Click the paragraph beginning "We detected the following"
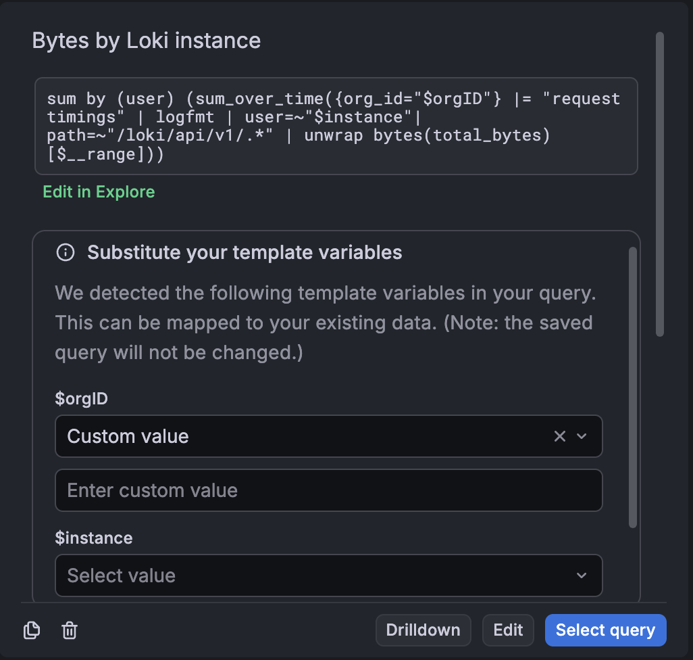Image resolution: width=693 pixels, height=660 pixels. point(326,323)
